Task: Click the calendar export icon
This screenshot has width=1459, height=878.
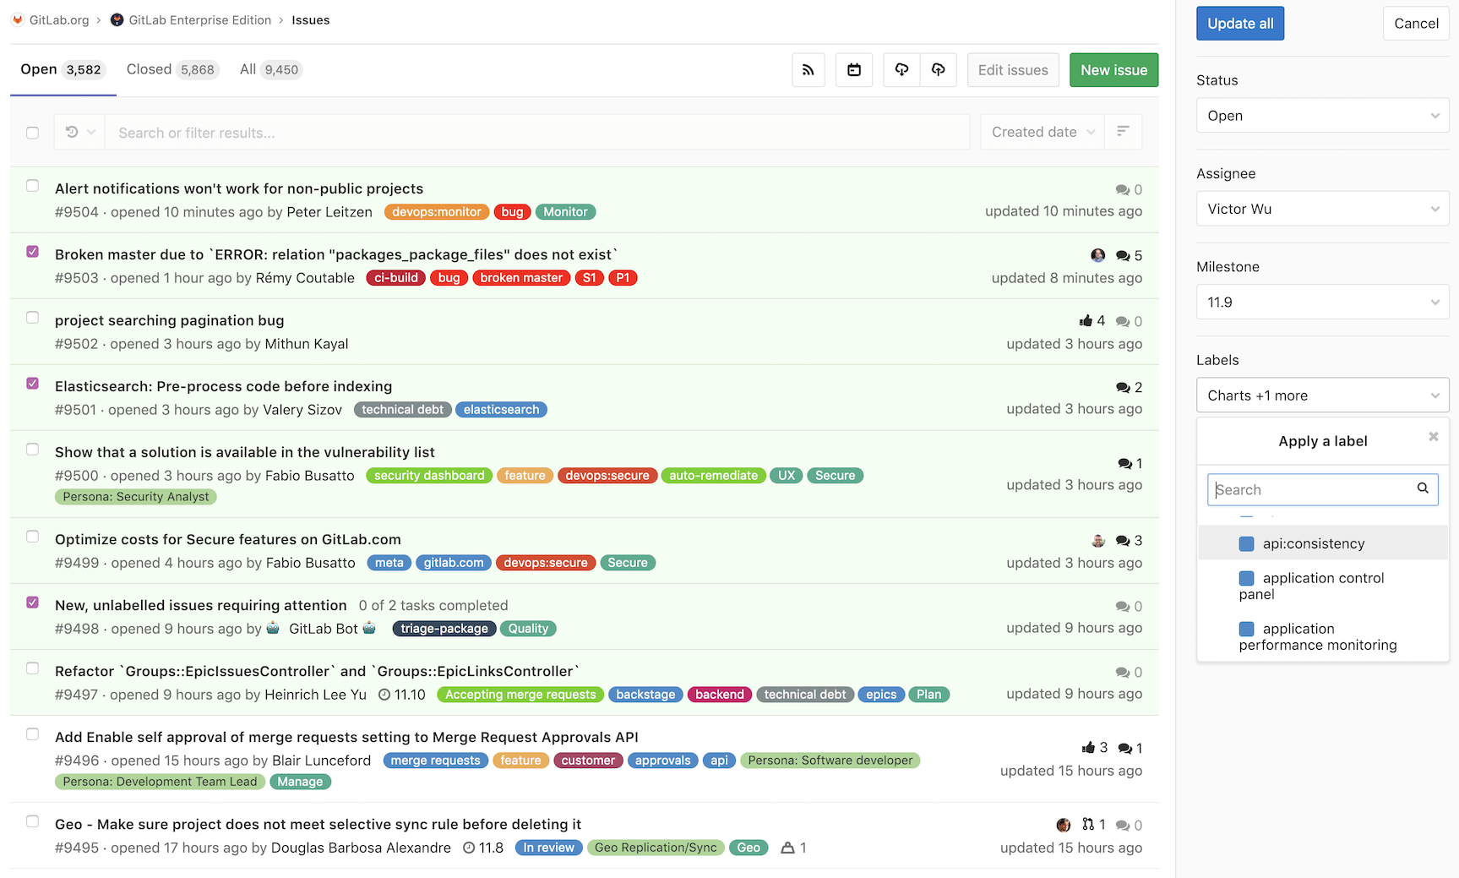Action: pos(854,70)
